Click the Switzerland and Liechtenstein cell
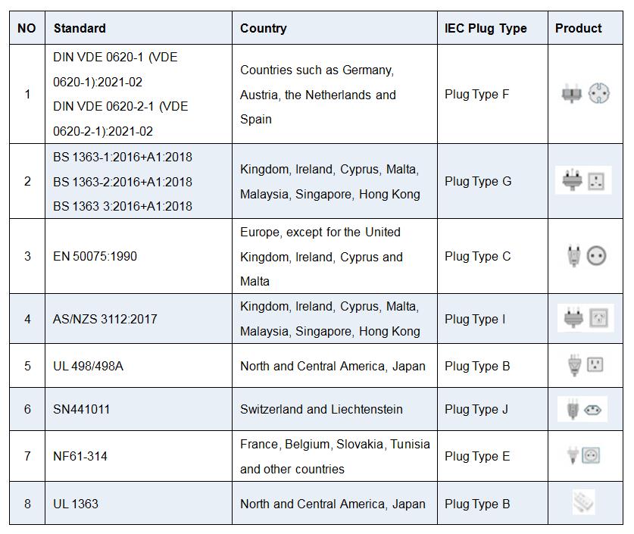 (x=335, y=409)
